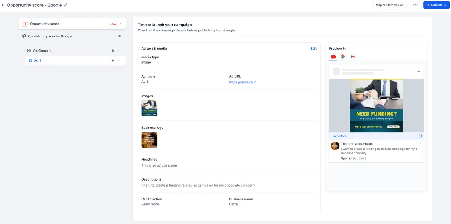Open the https://carra.co.in ad URL

(x=243, y=82)
